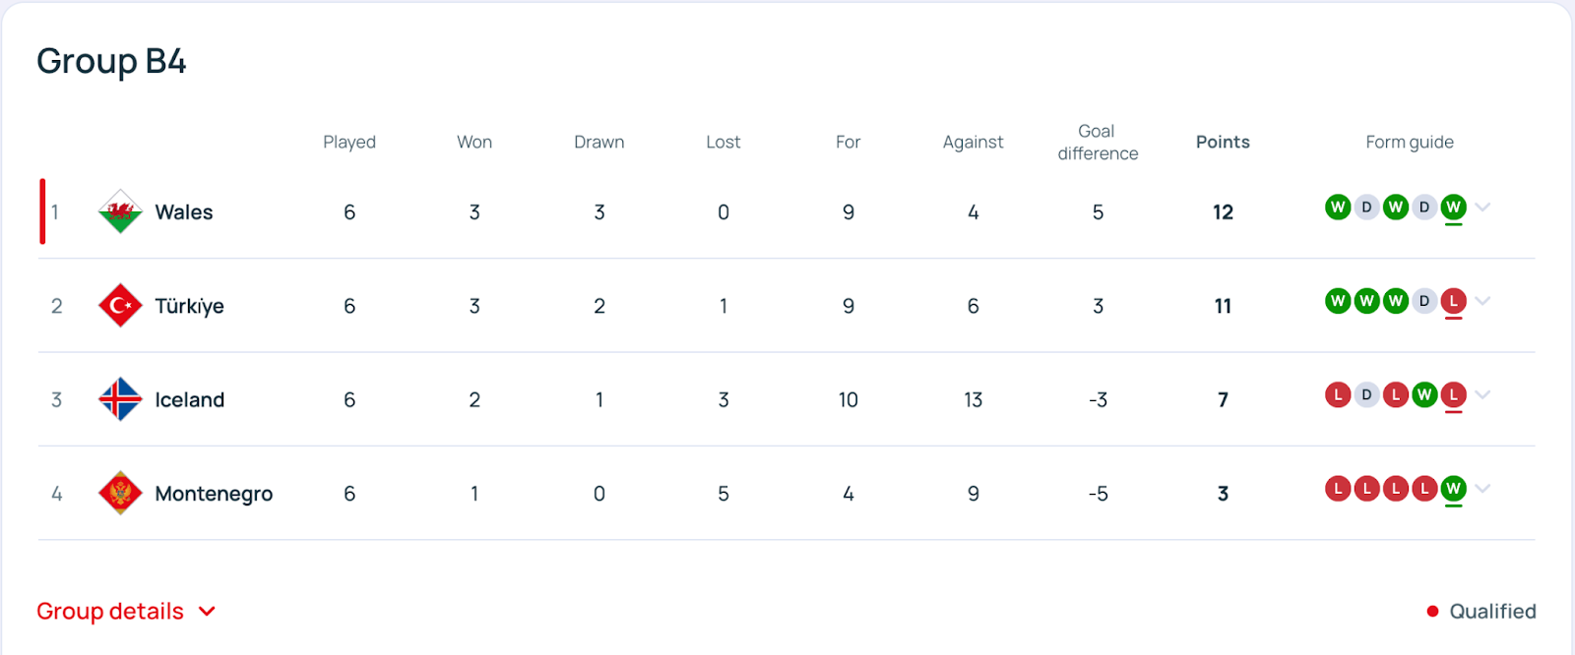This screenshot has height=655, width=1575.
Task: Click the red Qualified legend dot
Action: pyautogui.click(x=1432, y=612)
